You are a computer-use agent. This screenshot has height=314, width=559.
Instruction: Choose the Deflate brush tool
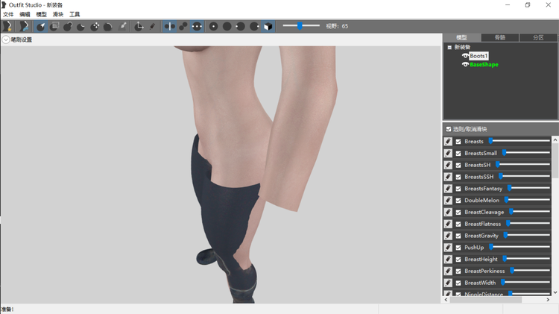point(81,26)
